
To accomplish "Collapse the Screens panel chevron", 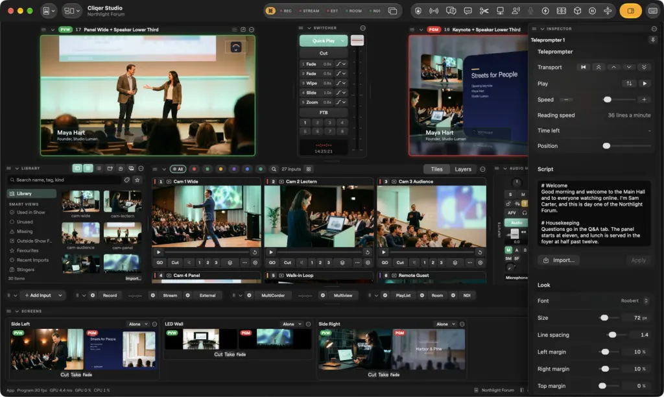I will click(17, 311).
